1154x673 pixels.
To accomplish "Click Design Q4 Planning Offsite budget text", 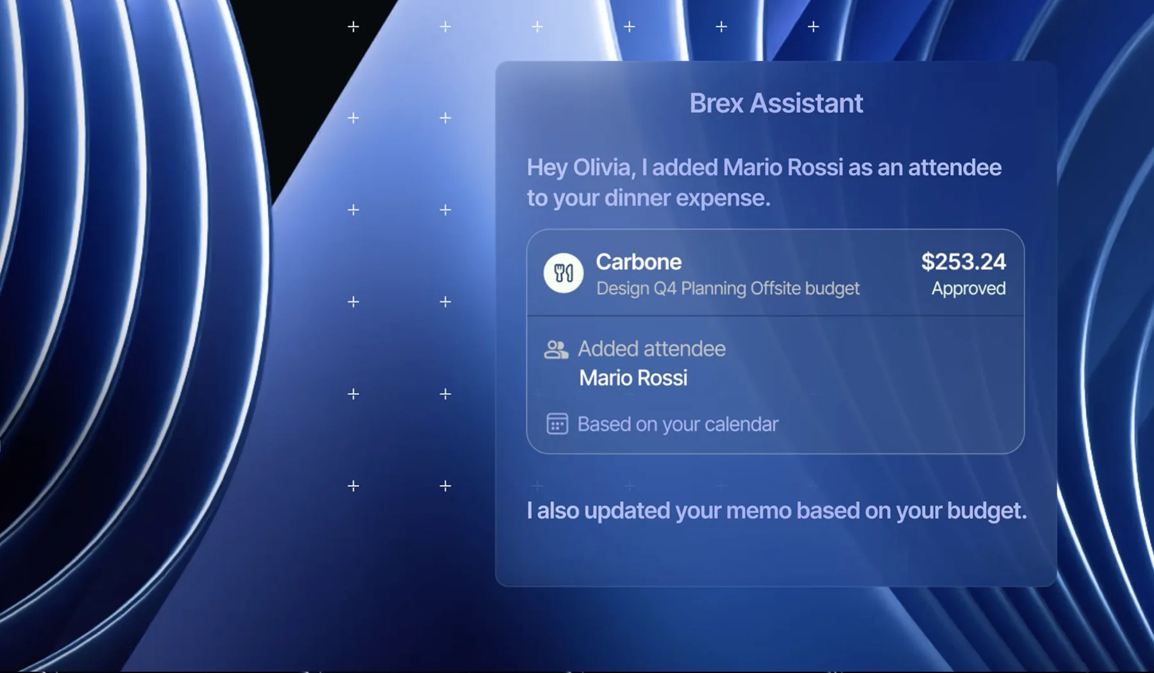I will (728, 288).
